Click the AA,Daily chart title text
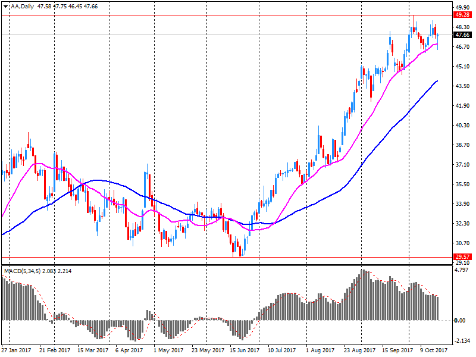The image size is (476, 357). coord(22,7)
